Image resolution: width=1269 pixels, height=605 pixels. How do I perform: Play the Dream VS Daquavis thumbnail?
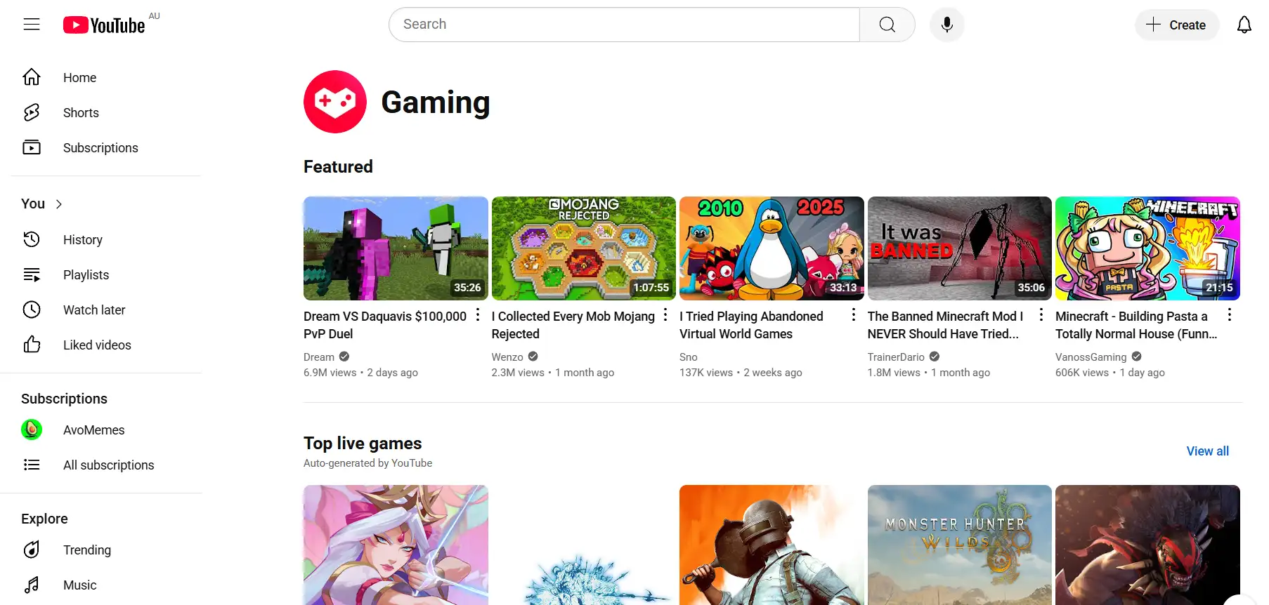click(x=396, y=248)
